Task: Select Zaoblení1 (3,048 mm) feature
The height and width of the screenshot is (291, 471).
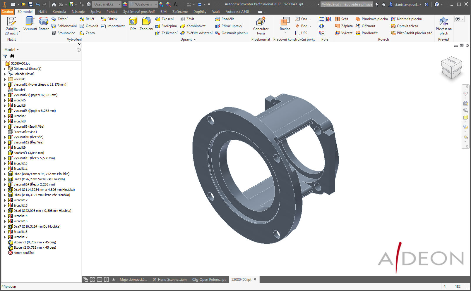Action: pos(26,153)
